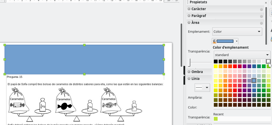Pick bright yellow swatch in row below grayscale
The height and width of the screenshot is (125, 272).
(216, 66)
